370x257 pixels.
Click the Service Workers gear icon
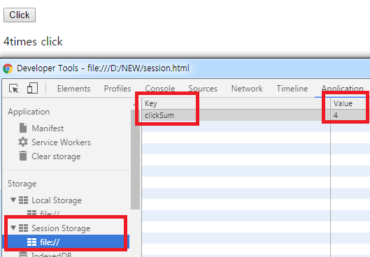tap(23, 142)
